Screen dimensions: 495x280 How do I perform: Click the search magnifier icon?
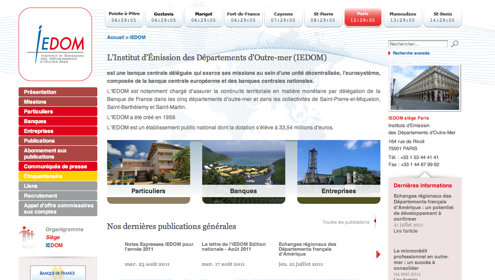455,43
